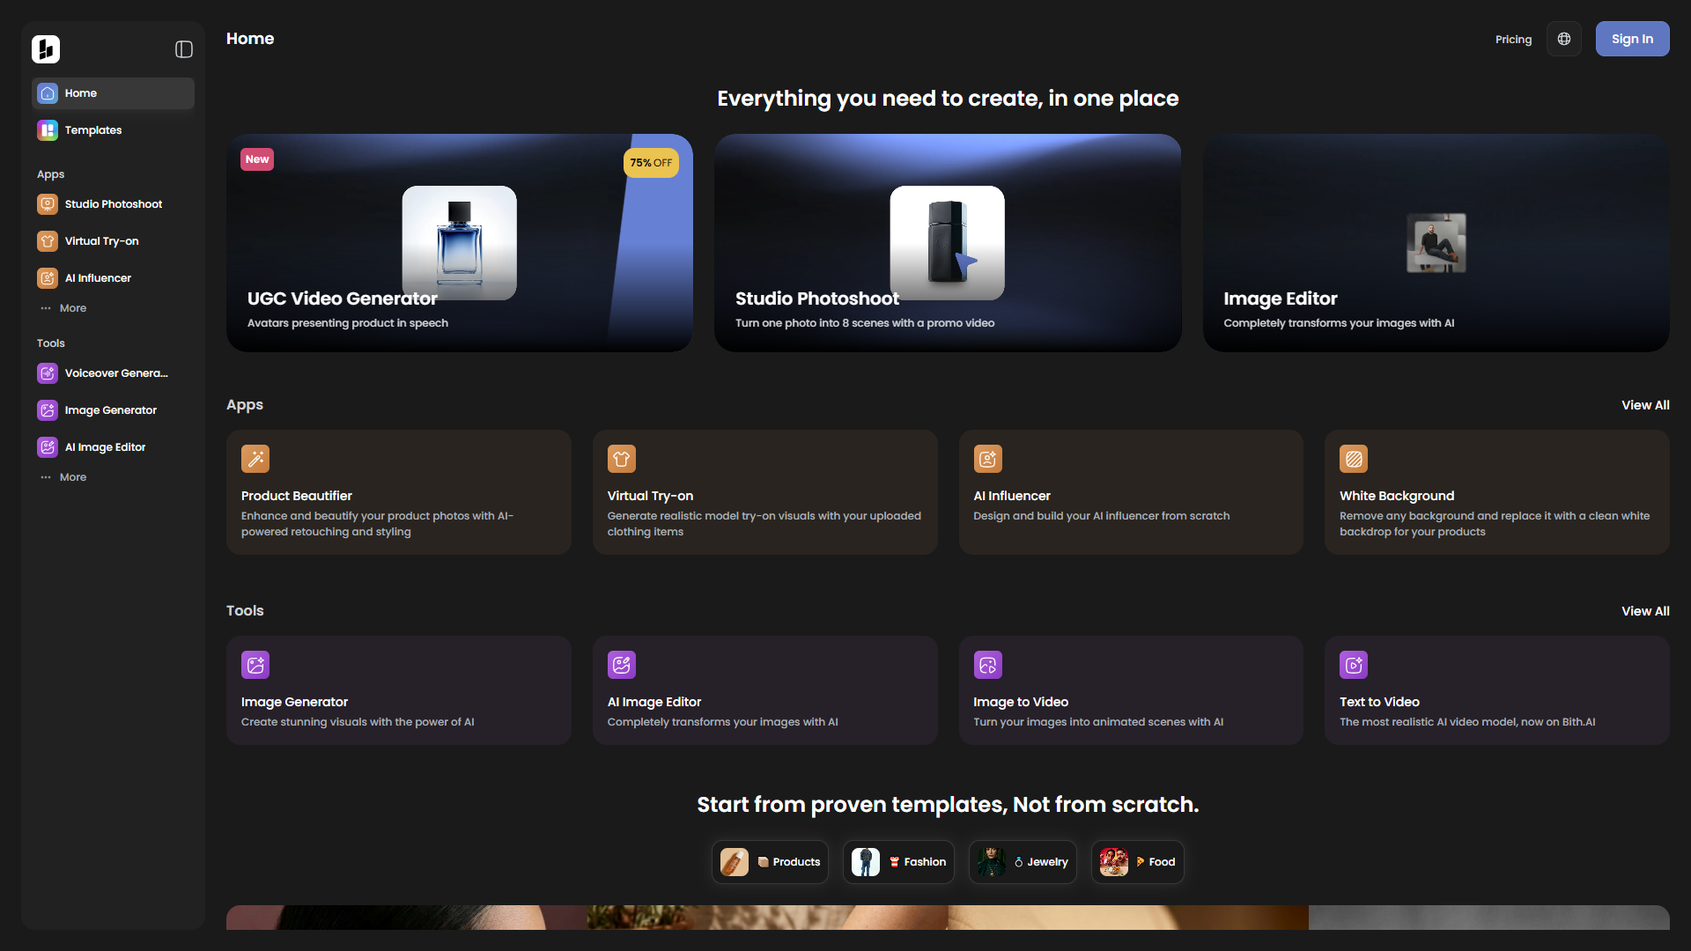
Task: Click the Product Beautifier wand icon
Action: click(255, 459)
